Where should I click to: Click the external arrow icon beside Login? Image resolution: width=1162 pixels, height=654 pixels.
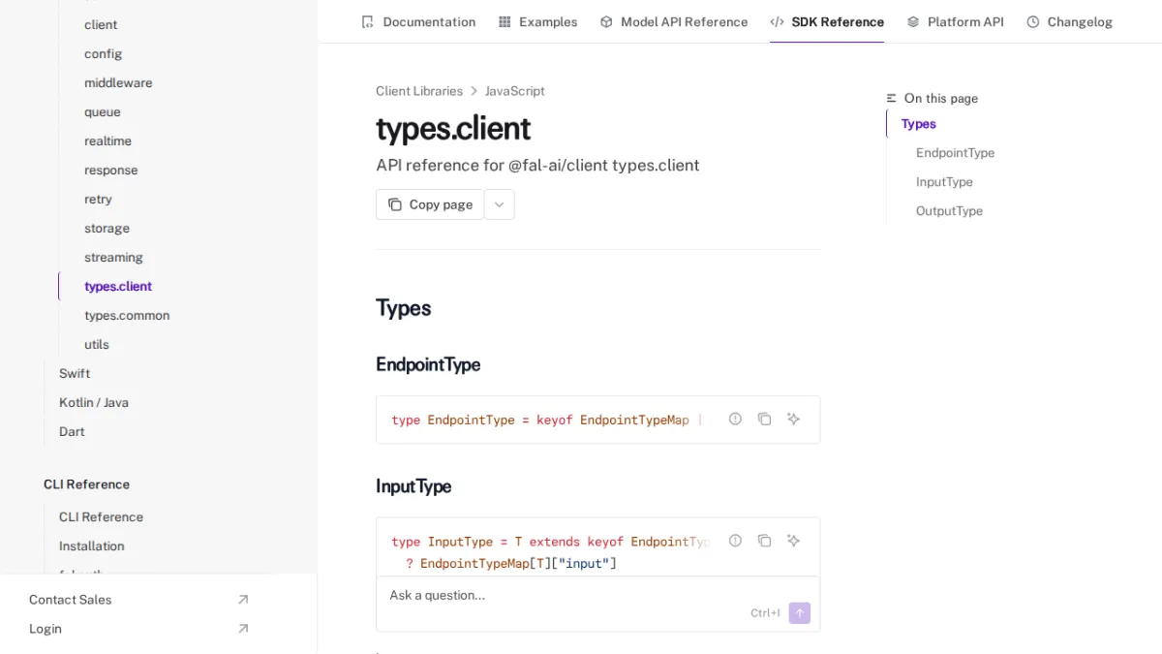(243, 629)
